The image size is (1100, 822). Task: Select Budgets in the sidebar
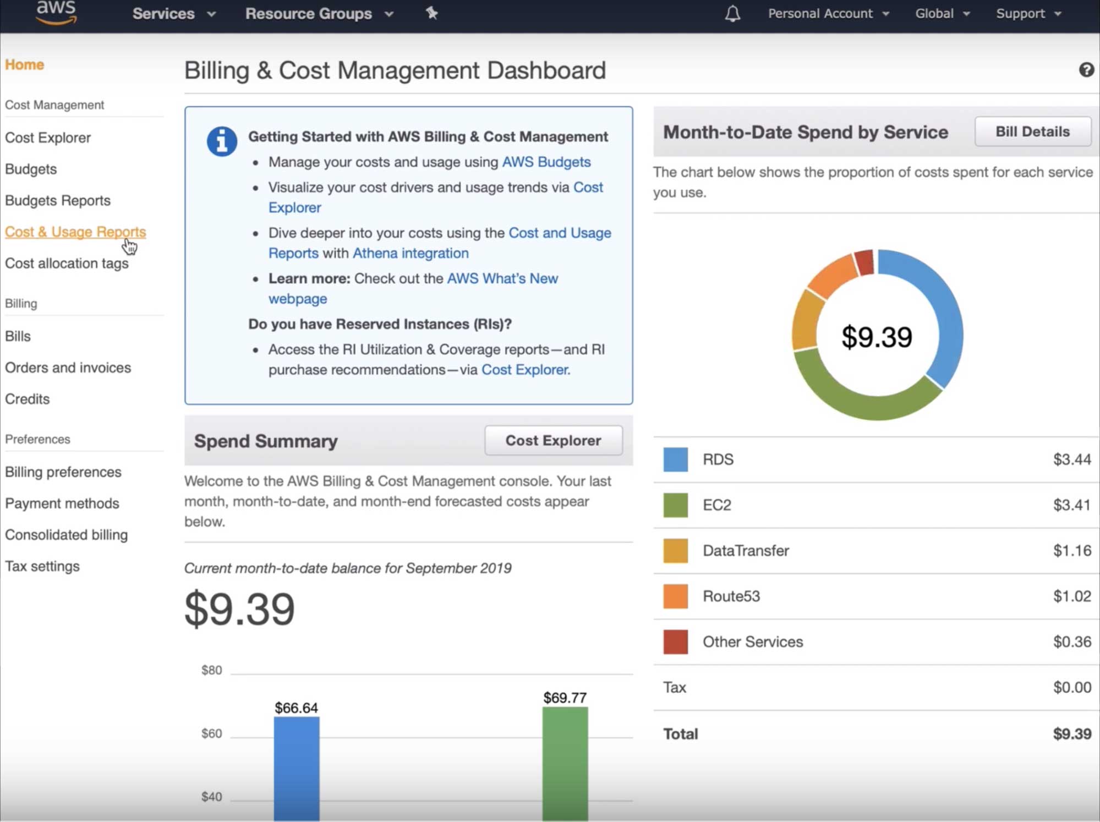click(x=31, y=169)
